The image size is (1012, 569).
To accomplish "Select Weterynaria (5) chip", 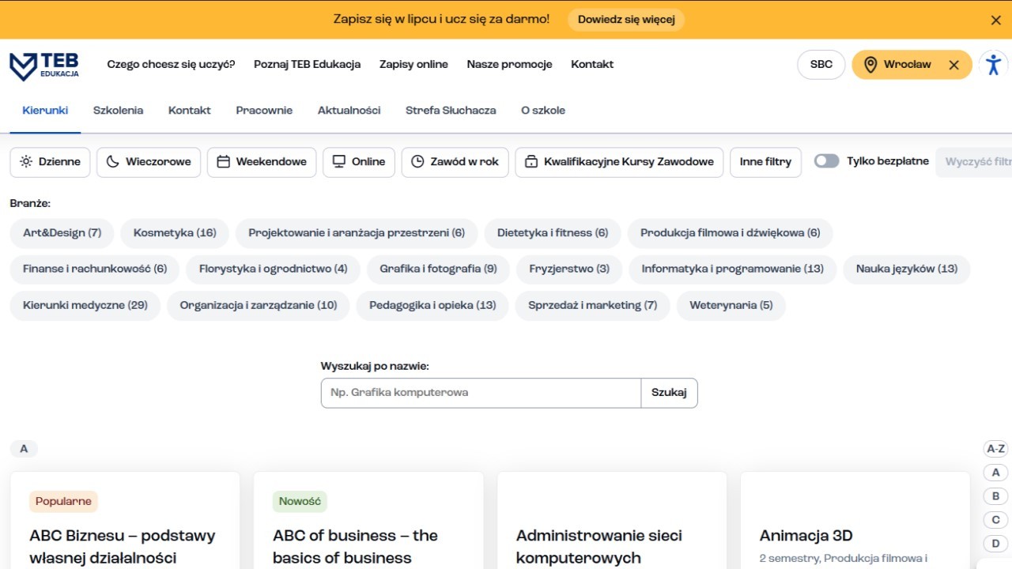I will tap(731, 306).
